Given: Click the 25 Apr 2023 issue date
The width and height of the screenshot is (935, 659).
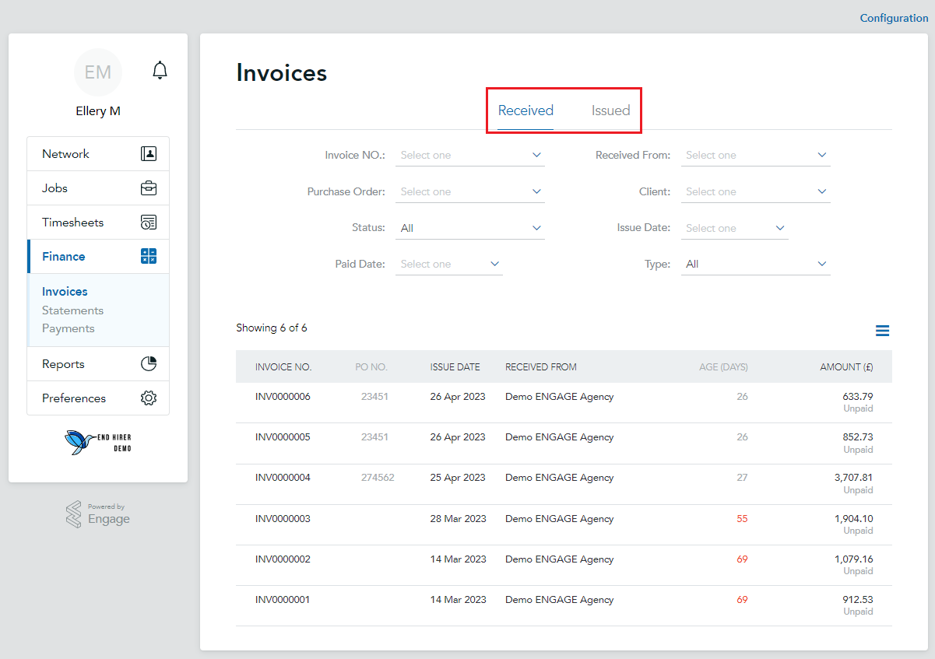Looking at the screenshot, I should 458,478.
